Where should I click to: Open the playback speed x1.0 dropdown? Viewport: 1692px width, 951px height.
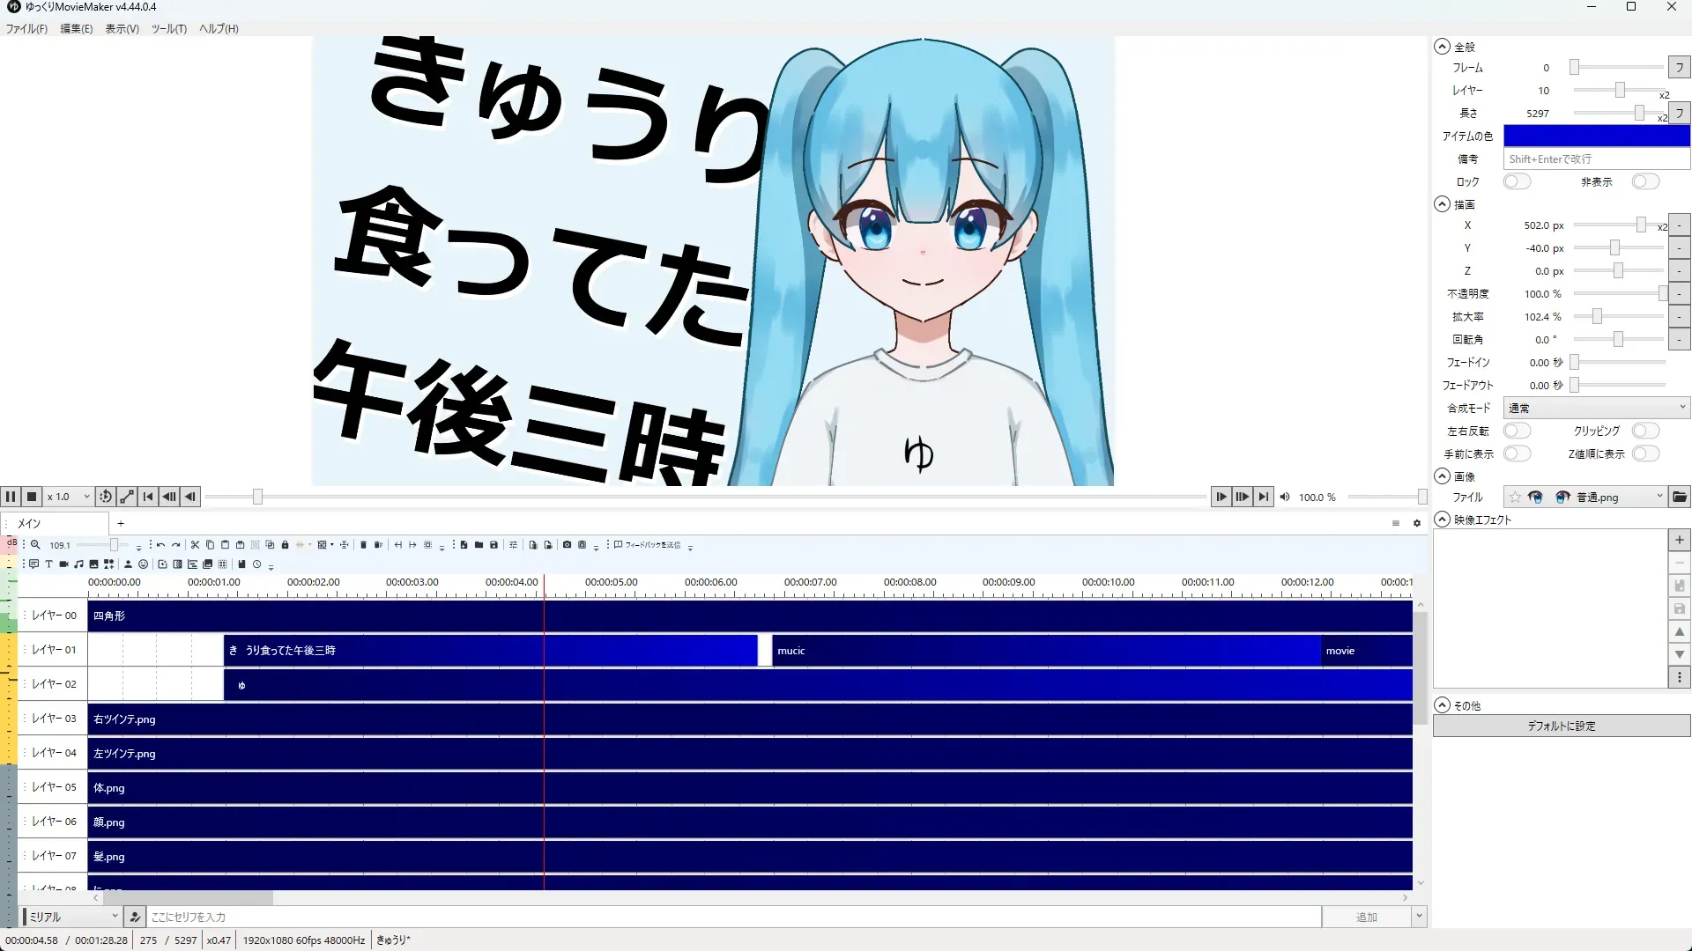(x=69, y=498)
